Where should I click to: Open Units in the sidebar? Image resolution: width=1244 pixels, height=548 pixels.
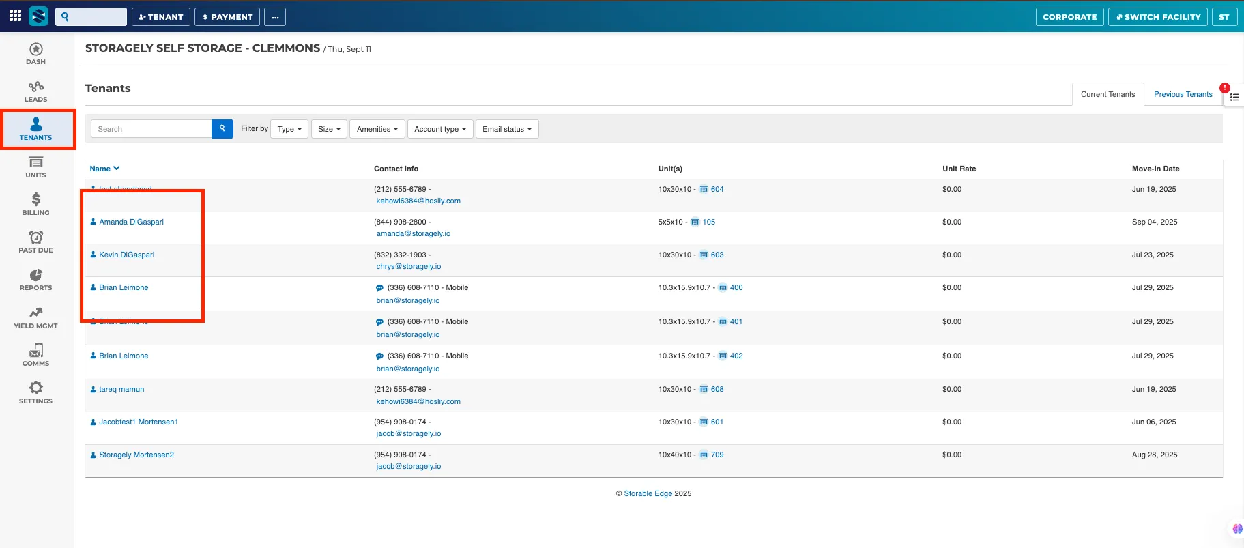pos(35,167)
